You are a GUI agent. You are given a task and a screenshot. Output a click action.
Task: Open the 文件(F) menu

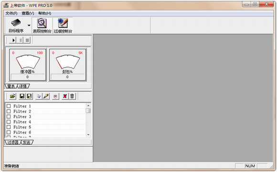(x=11, y=13)
